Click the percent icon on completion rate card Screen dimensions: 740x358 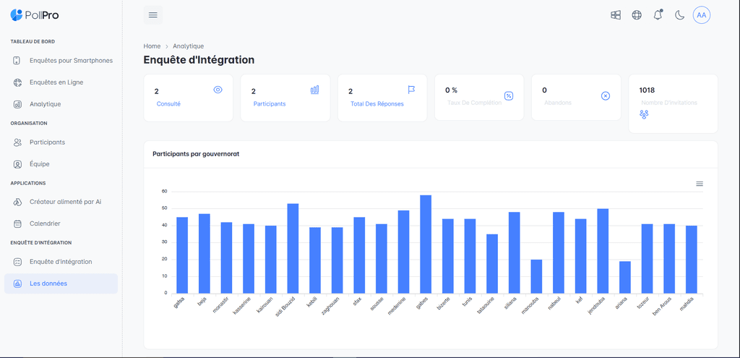pos(509,95)
